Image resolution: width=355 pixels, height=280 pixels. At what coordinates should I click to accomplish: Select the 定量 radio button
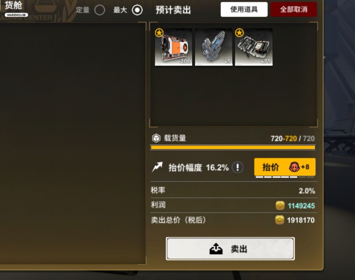click(x=100, y=10)
